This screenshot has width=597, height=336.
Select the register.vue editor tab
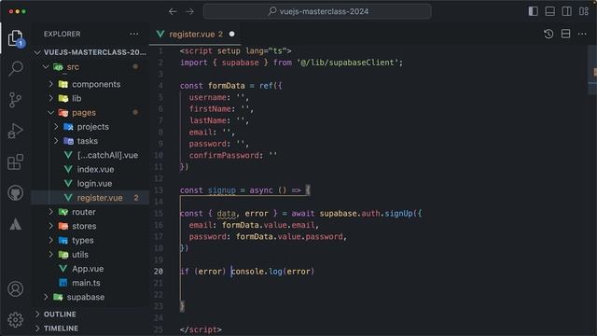coord(195,35)
